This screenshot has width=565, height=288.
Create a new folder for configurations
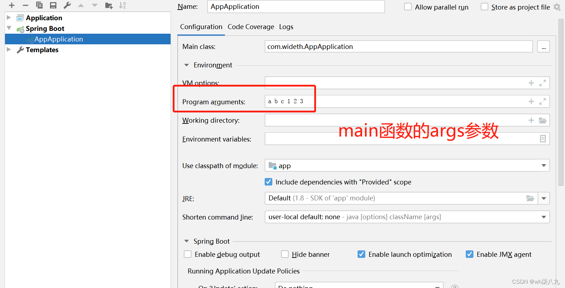pyautogui.click(x=109, y=5)
